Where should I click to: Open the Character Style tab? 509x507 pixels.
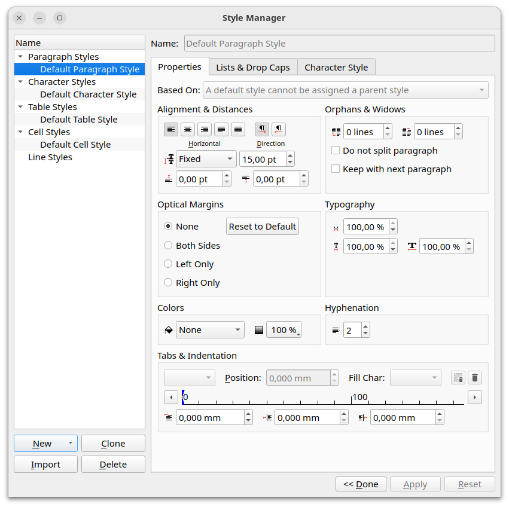336,68
